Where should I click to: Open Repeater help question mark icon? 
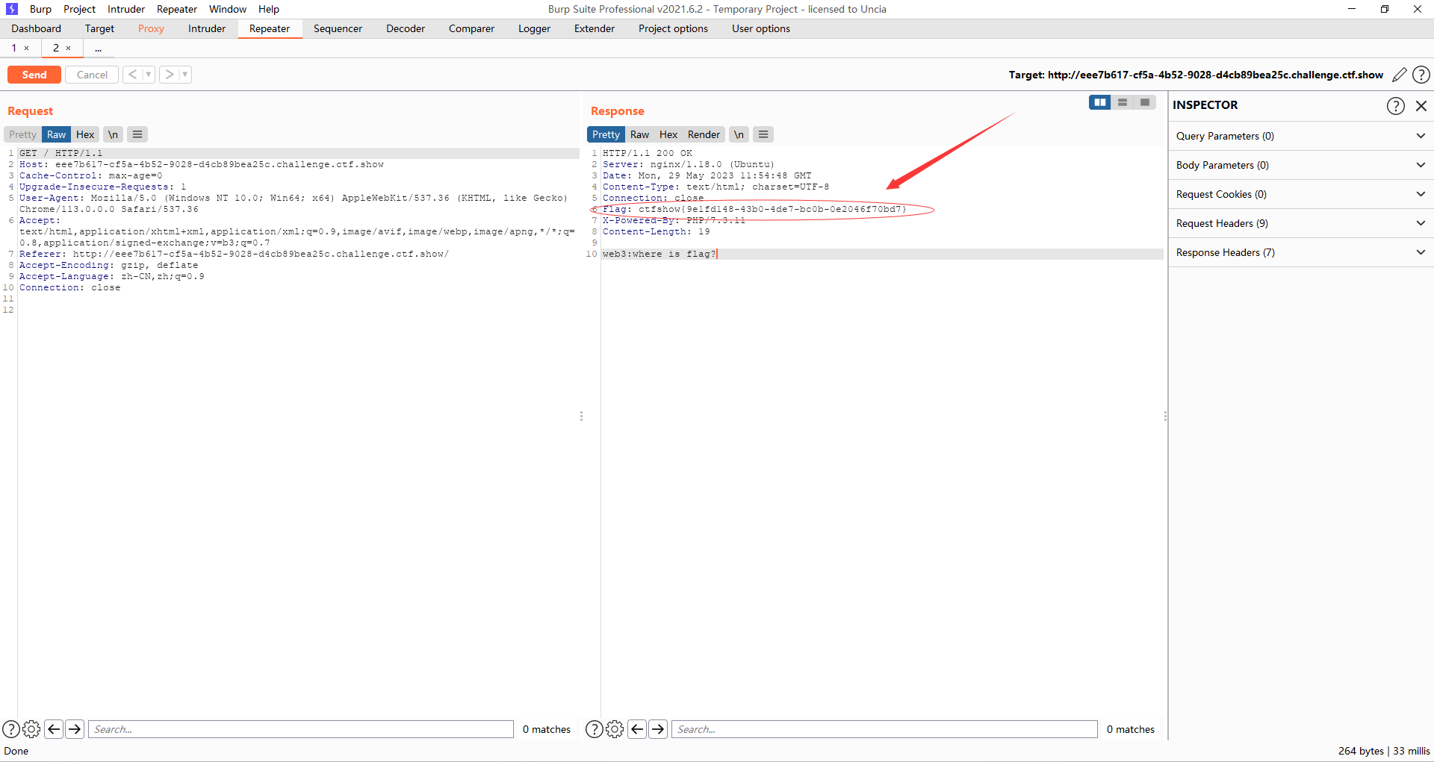pyautogui.click(x=1421, y=75)
